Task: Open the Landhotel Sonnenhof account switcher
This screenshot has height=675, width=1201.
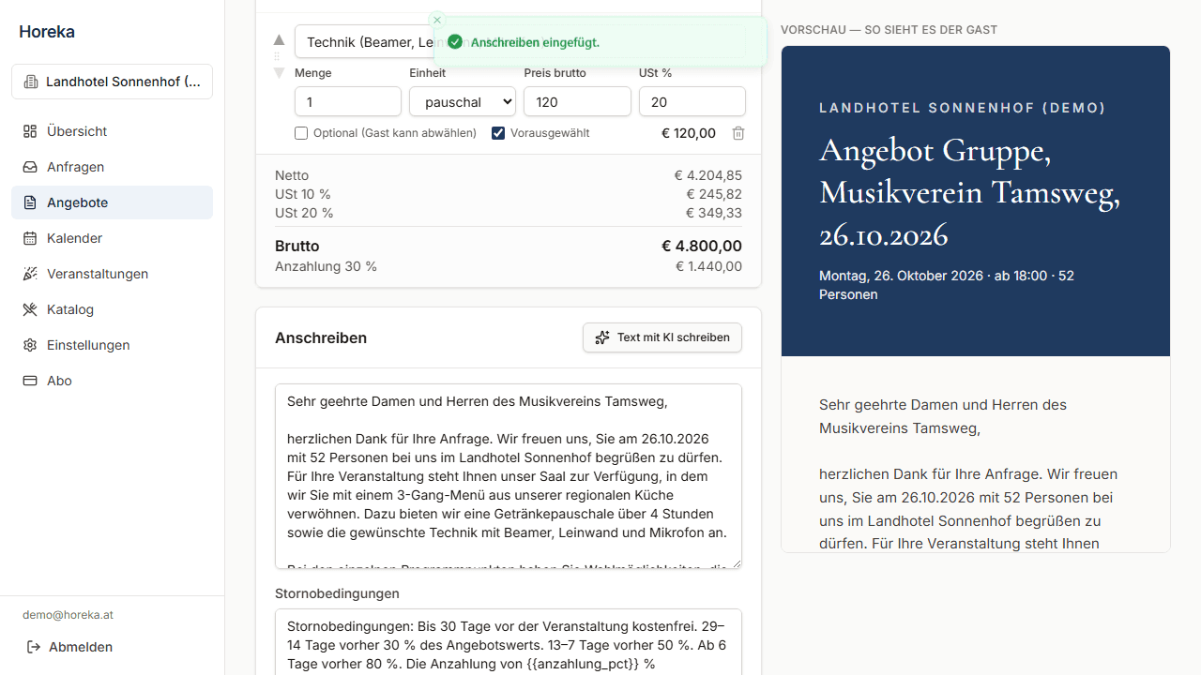Action: coord(112,82)
